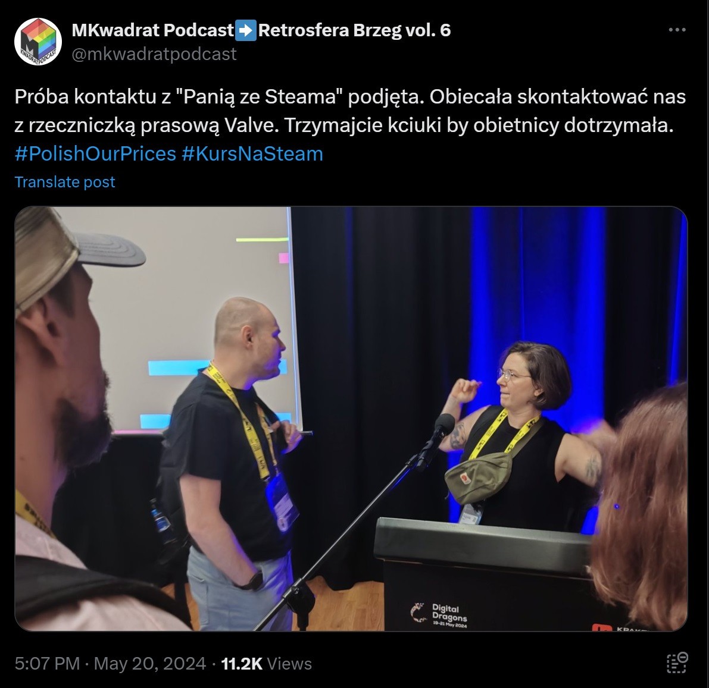This screenshot has height=688, width=709.
Task: Open the 5:07 PM timestamp link
Action: [47, 664]
